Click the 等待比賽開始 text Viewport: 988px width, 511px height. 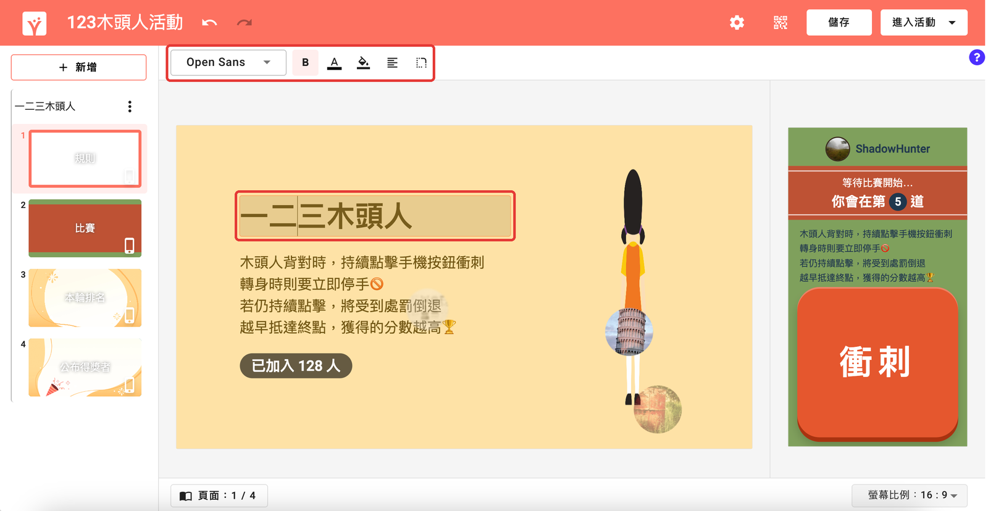pos(877,183)
